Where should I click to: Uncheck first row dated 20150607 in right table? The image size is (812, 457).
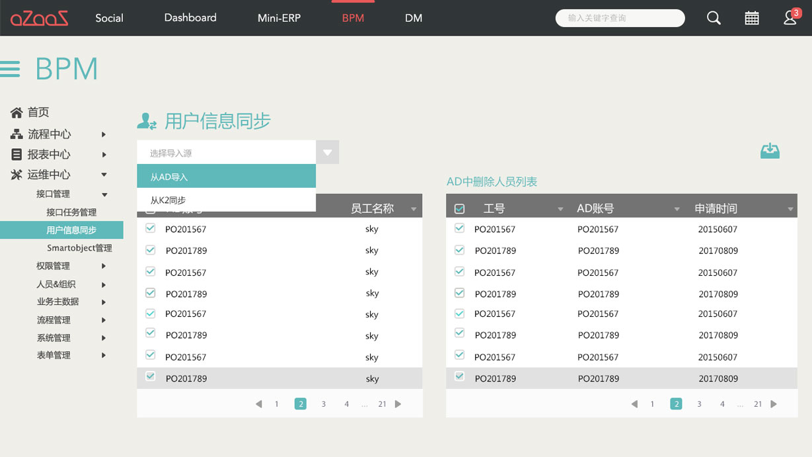(459, 228)
